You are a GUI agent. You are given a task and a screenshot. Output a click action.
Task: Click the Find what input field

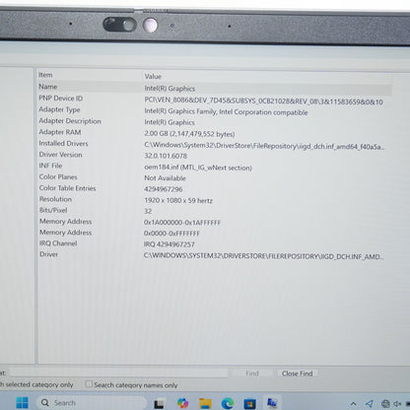coord(118,373)
